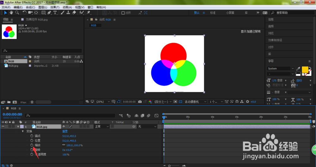Image resolution: width=316 pixels, height=167 pixels.
Task: Toggle mask and shape path visibility
Action: (119, 102)
